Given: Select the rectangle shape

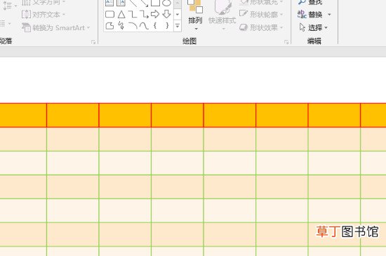Looking at the screenshot, I should tap(155, 3).
